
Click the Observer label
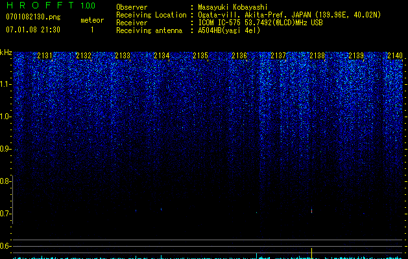(x=132, y=7)
